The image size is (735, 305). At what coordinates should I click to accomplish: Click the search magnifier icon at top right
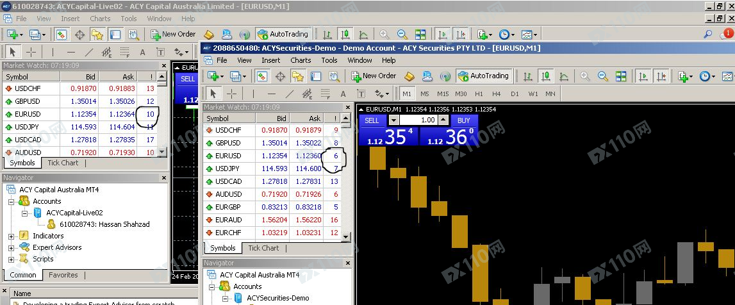708,34
